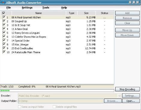Select the 09 Souped Up track name

pos(19,21)
